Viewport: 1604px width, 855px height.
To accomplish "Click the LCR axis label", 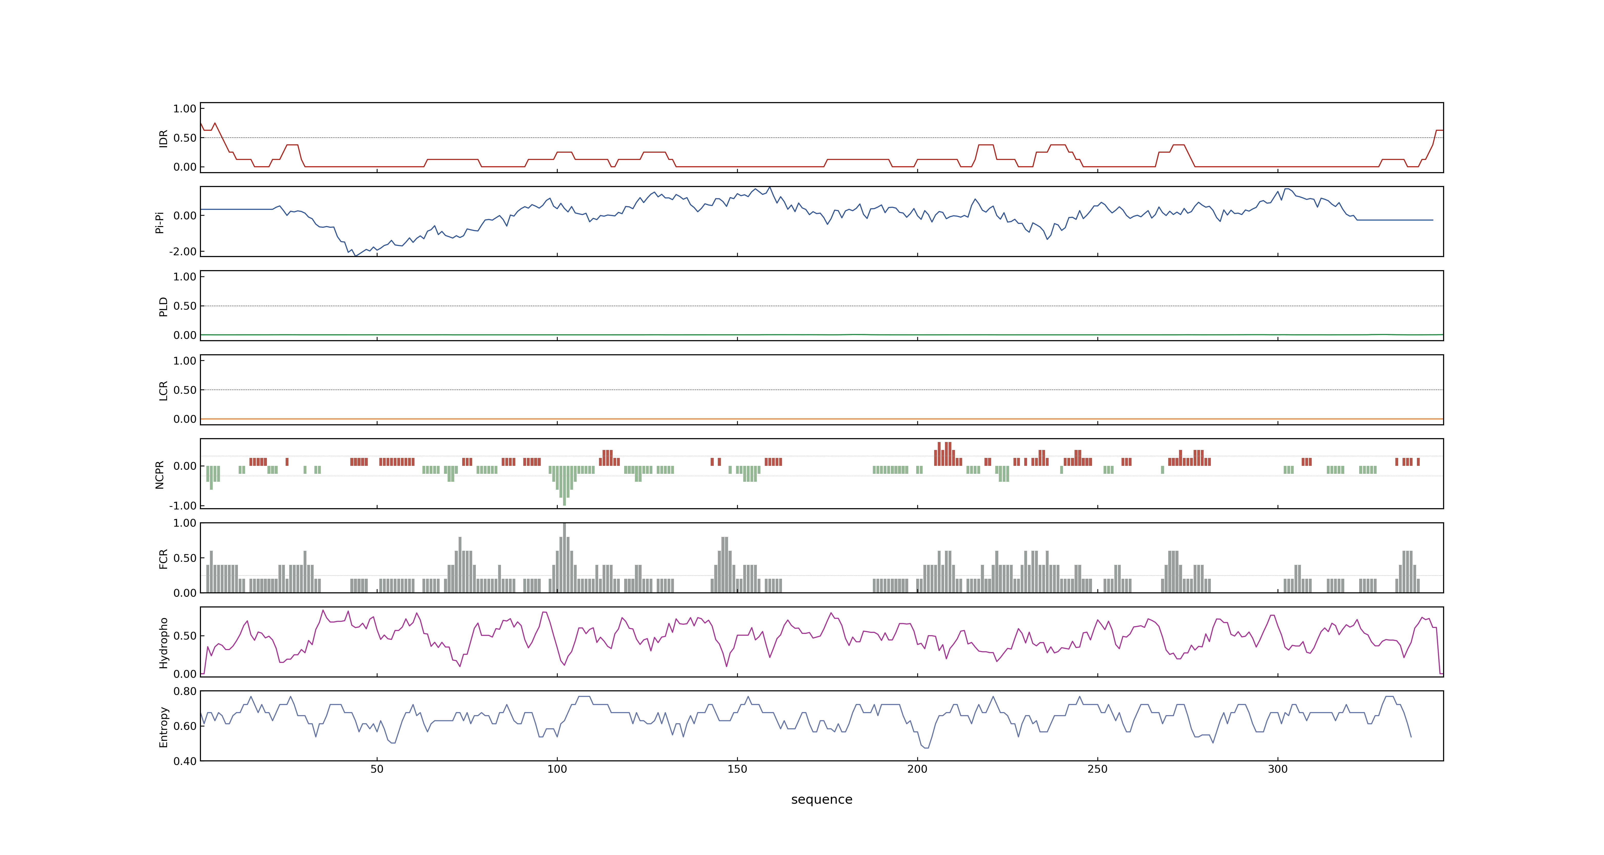I will [163, 390].
